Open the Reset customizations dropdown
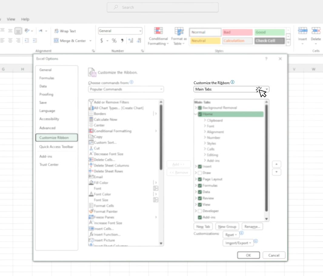This screenshot has width=323, height=276. click(x=231, y=235)
